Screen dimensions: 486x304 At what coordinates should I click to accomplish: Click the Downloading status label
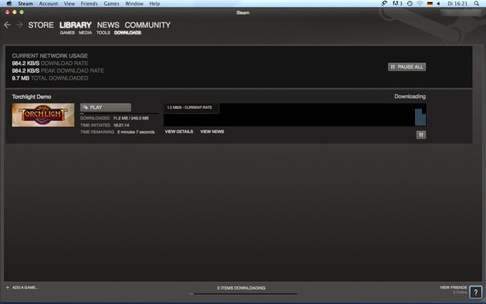(410, 97)
